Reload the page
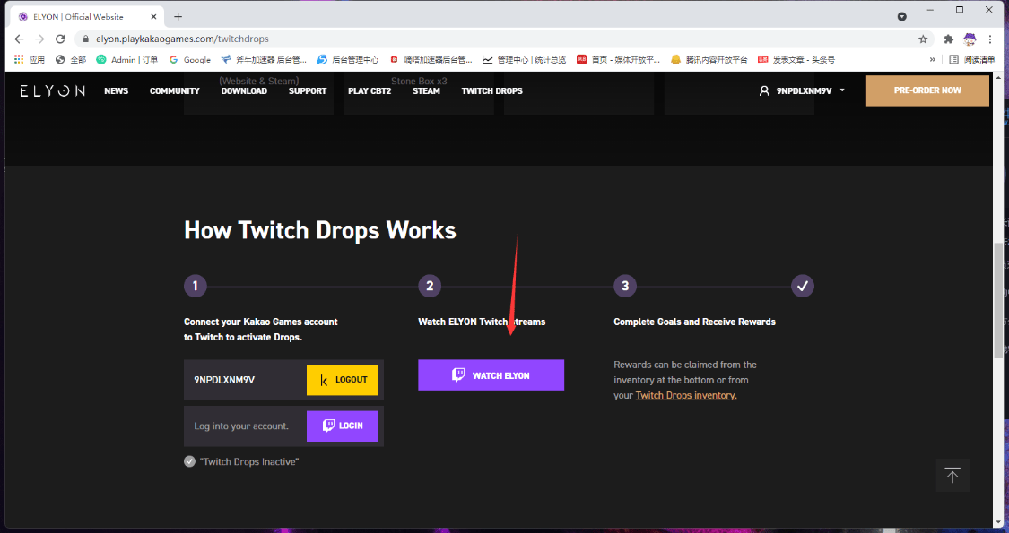This screenshot has width=1009, height=533. (60, 39)
